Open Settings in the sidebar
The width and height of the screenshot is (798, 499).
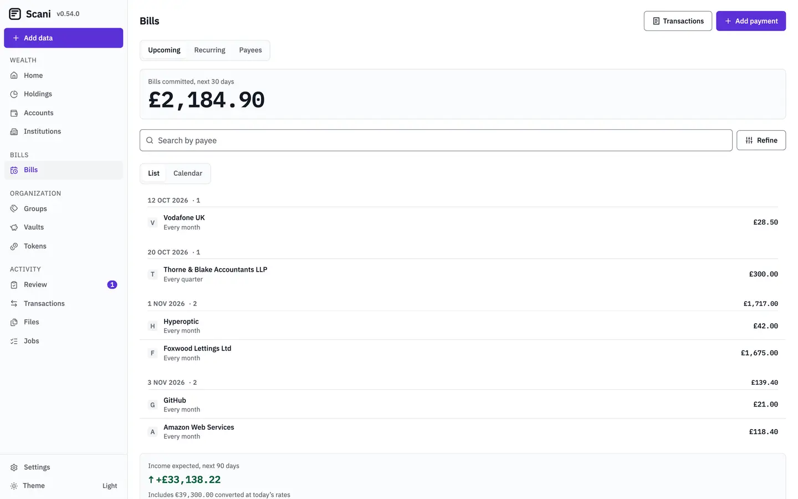click(63, 467)
